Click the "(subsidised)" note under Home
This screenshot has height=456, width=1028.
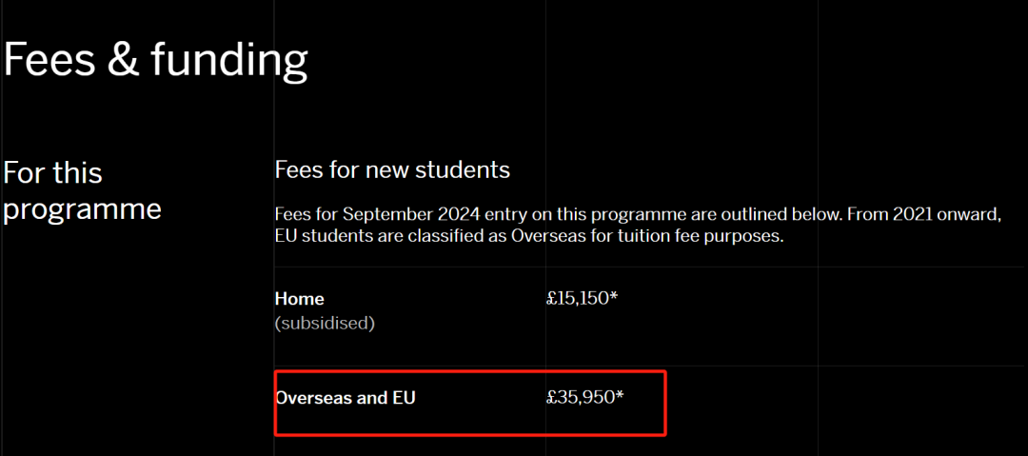click(x=325, y=324)
